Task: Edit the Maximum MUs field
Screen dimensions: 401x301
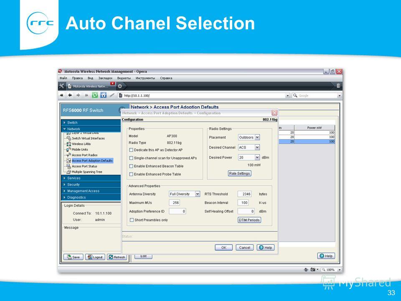Action: point(175,203)
